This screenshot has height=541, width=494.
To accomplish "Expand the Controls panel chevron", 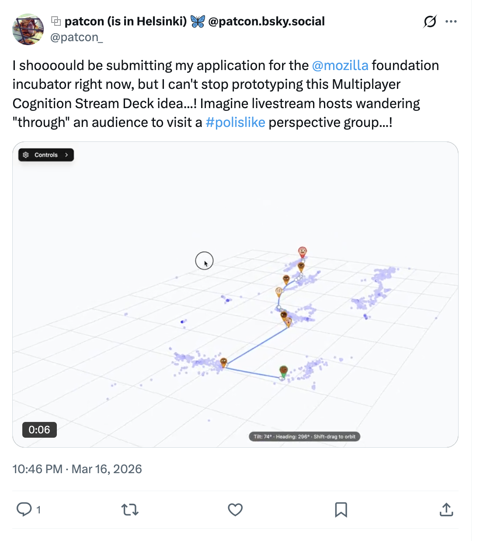I will (x=66, y=155).
